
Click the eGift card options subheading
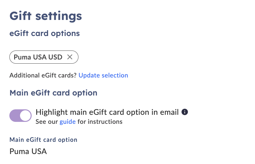45,33
